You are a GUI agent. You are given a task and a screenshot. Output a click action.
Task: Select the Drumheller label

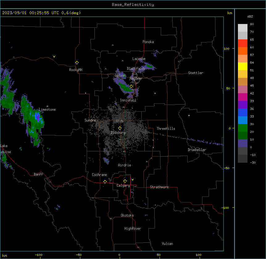click(197, 150)
